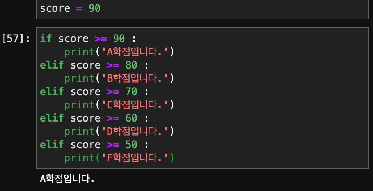The image size is (373, 191).
Task: Click the 'score = 90' code line
Action: point(70,9)
